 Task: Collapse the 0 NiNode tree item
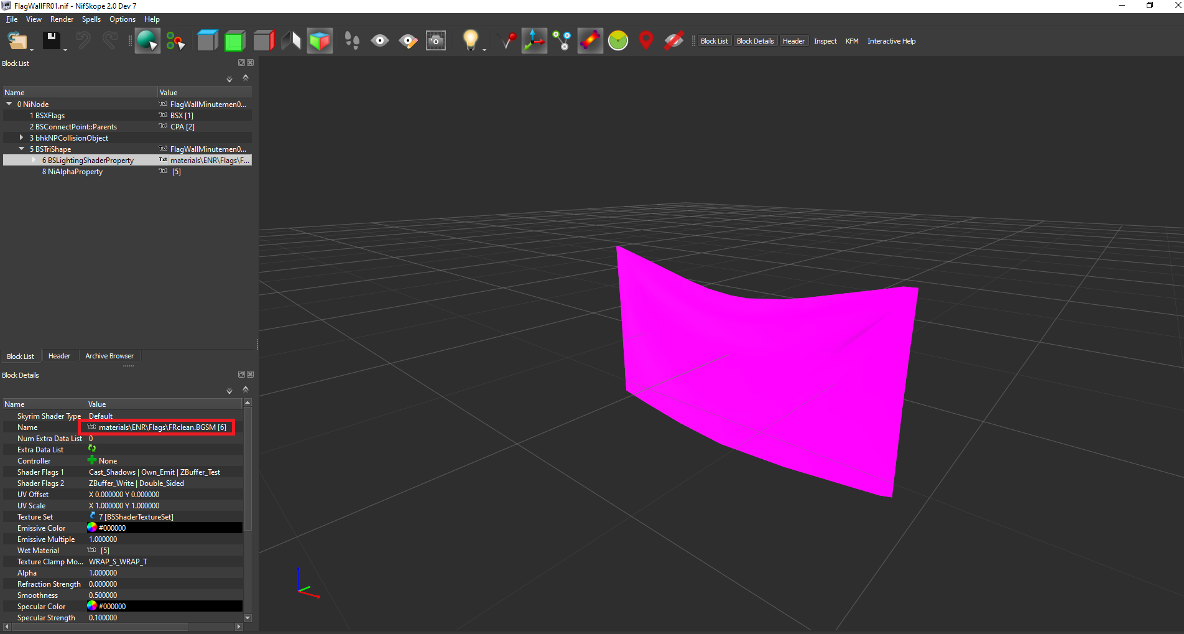pyautogui.click(x=9, y=104)
